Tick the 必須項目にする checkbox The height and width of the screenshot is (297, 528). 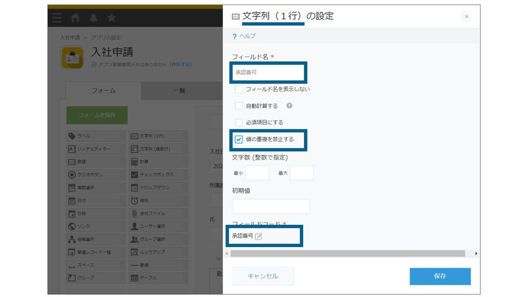pyautogui.click(x=239, y=122)
